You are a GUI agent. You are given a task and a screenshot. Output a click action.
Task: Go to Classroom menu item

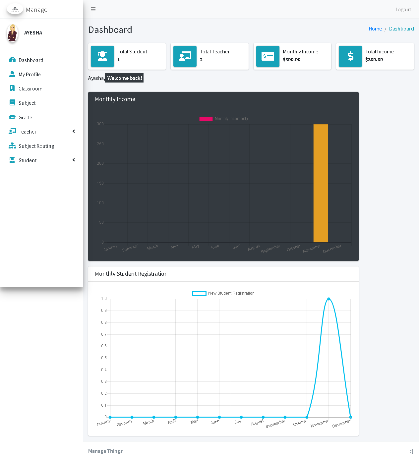click(x=41, y=88)
